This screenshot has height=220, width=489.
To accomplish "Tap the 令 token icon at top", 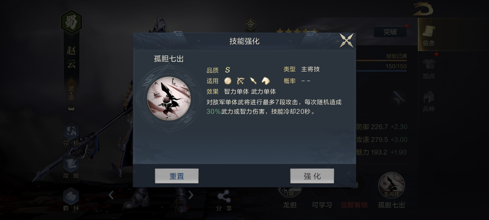I will (x=250, y=25).
